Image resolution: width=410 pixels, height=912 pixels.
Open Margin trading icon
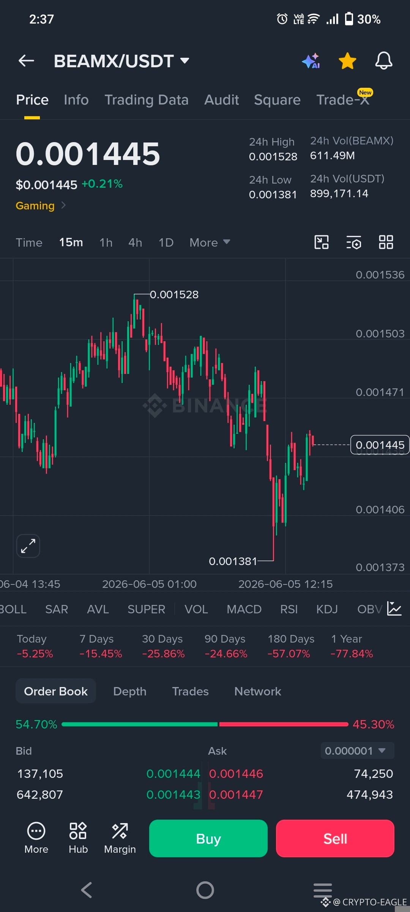pos(120,838)
